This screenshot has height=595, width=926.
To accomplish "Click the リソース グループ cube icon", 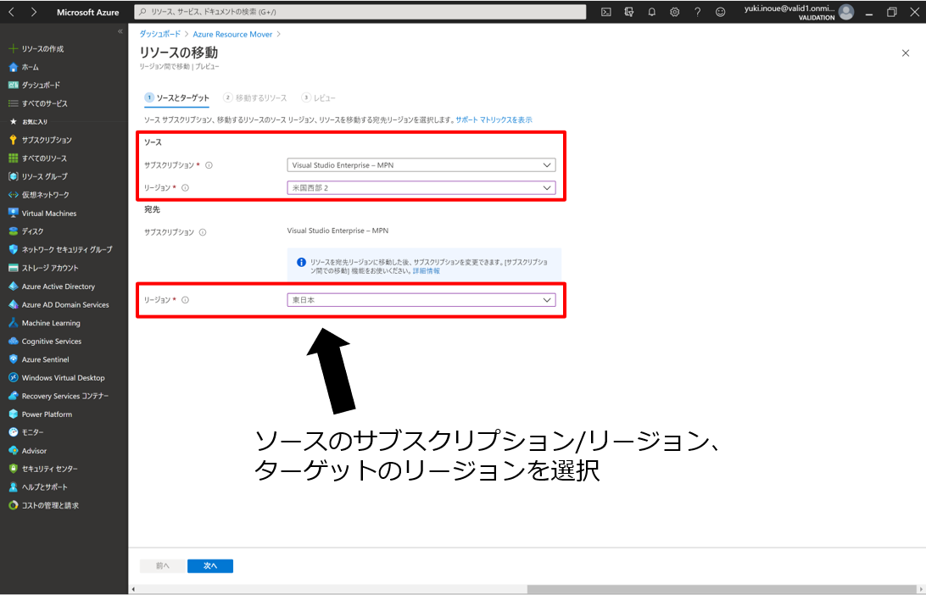I will (x=13, y=176).
